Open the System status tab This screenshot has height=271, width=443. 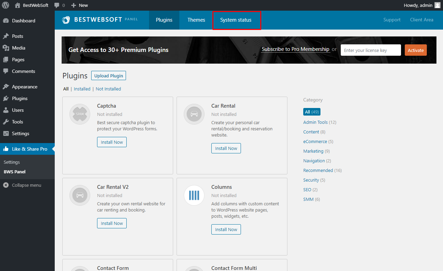236,20
